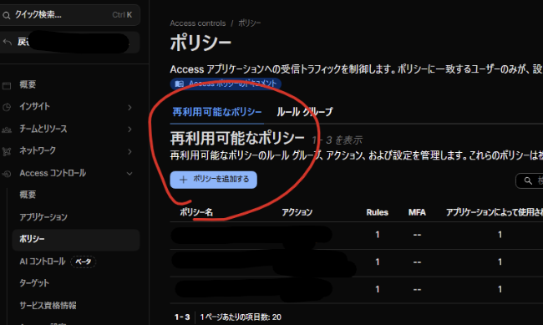
Task: Click the 1ページあたりの項目数: 20 selector
Action: (241, 317)
